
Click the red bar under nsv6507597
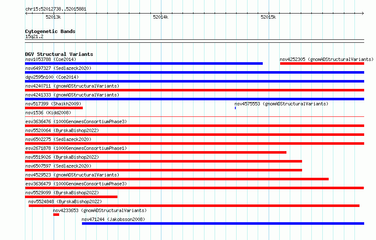pyautogui.click(x=163, y=170)
